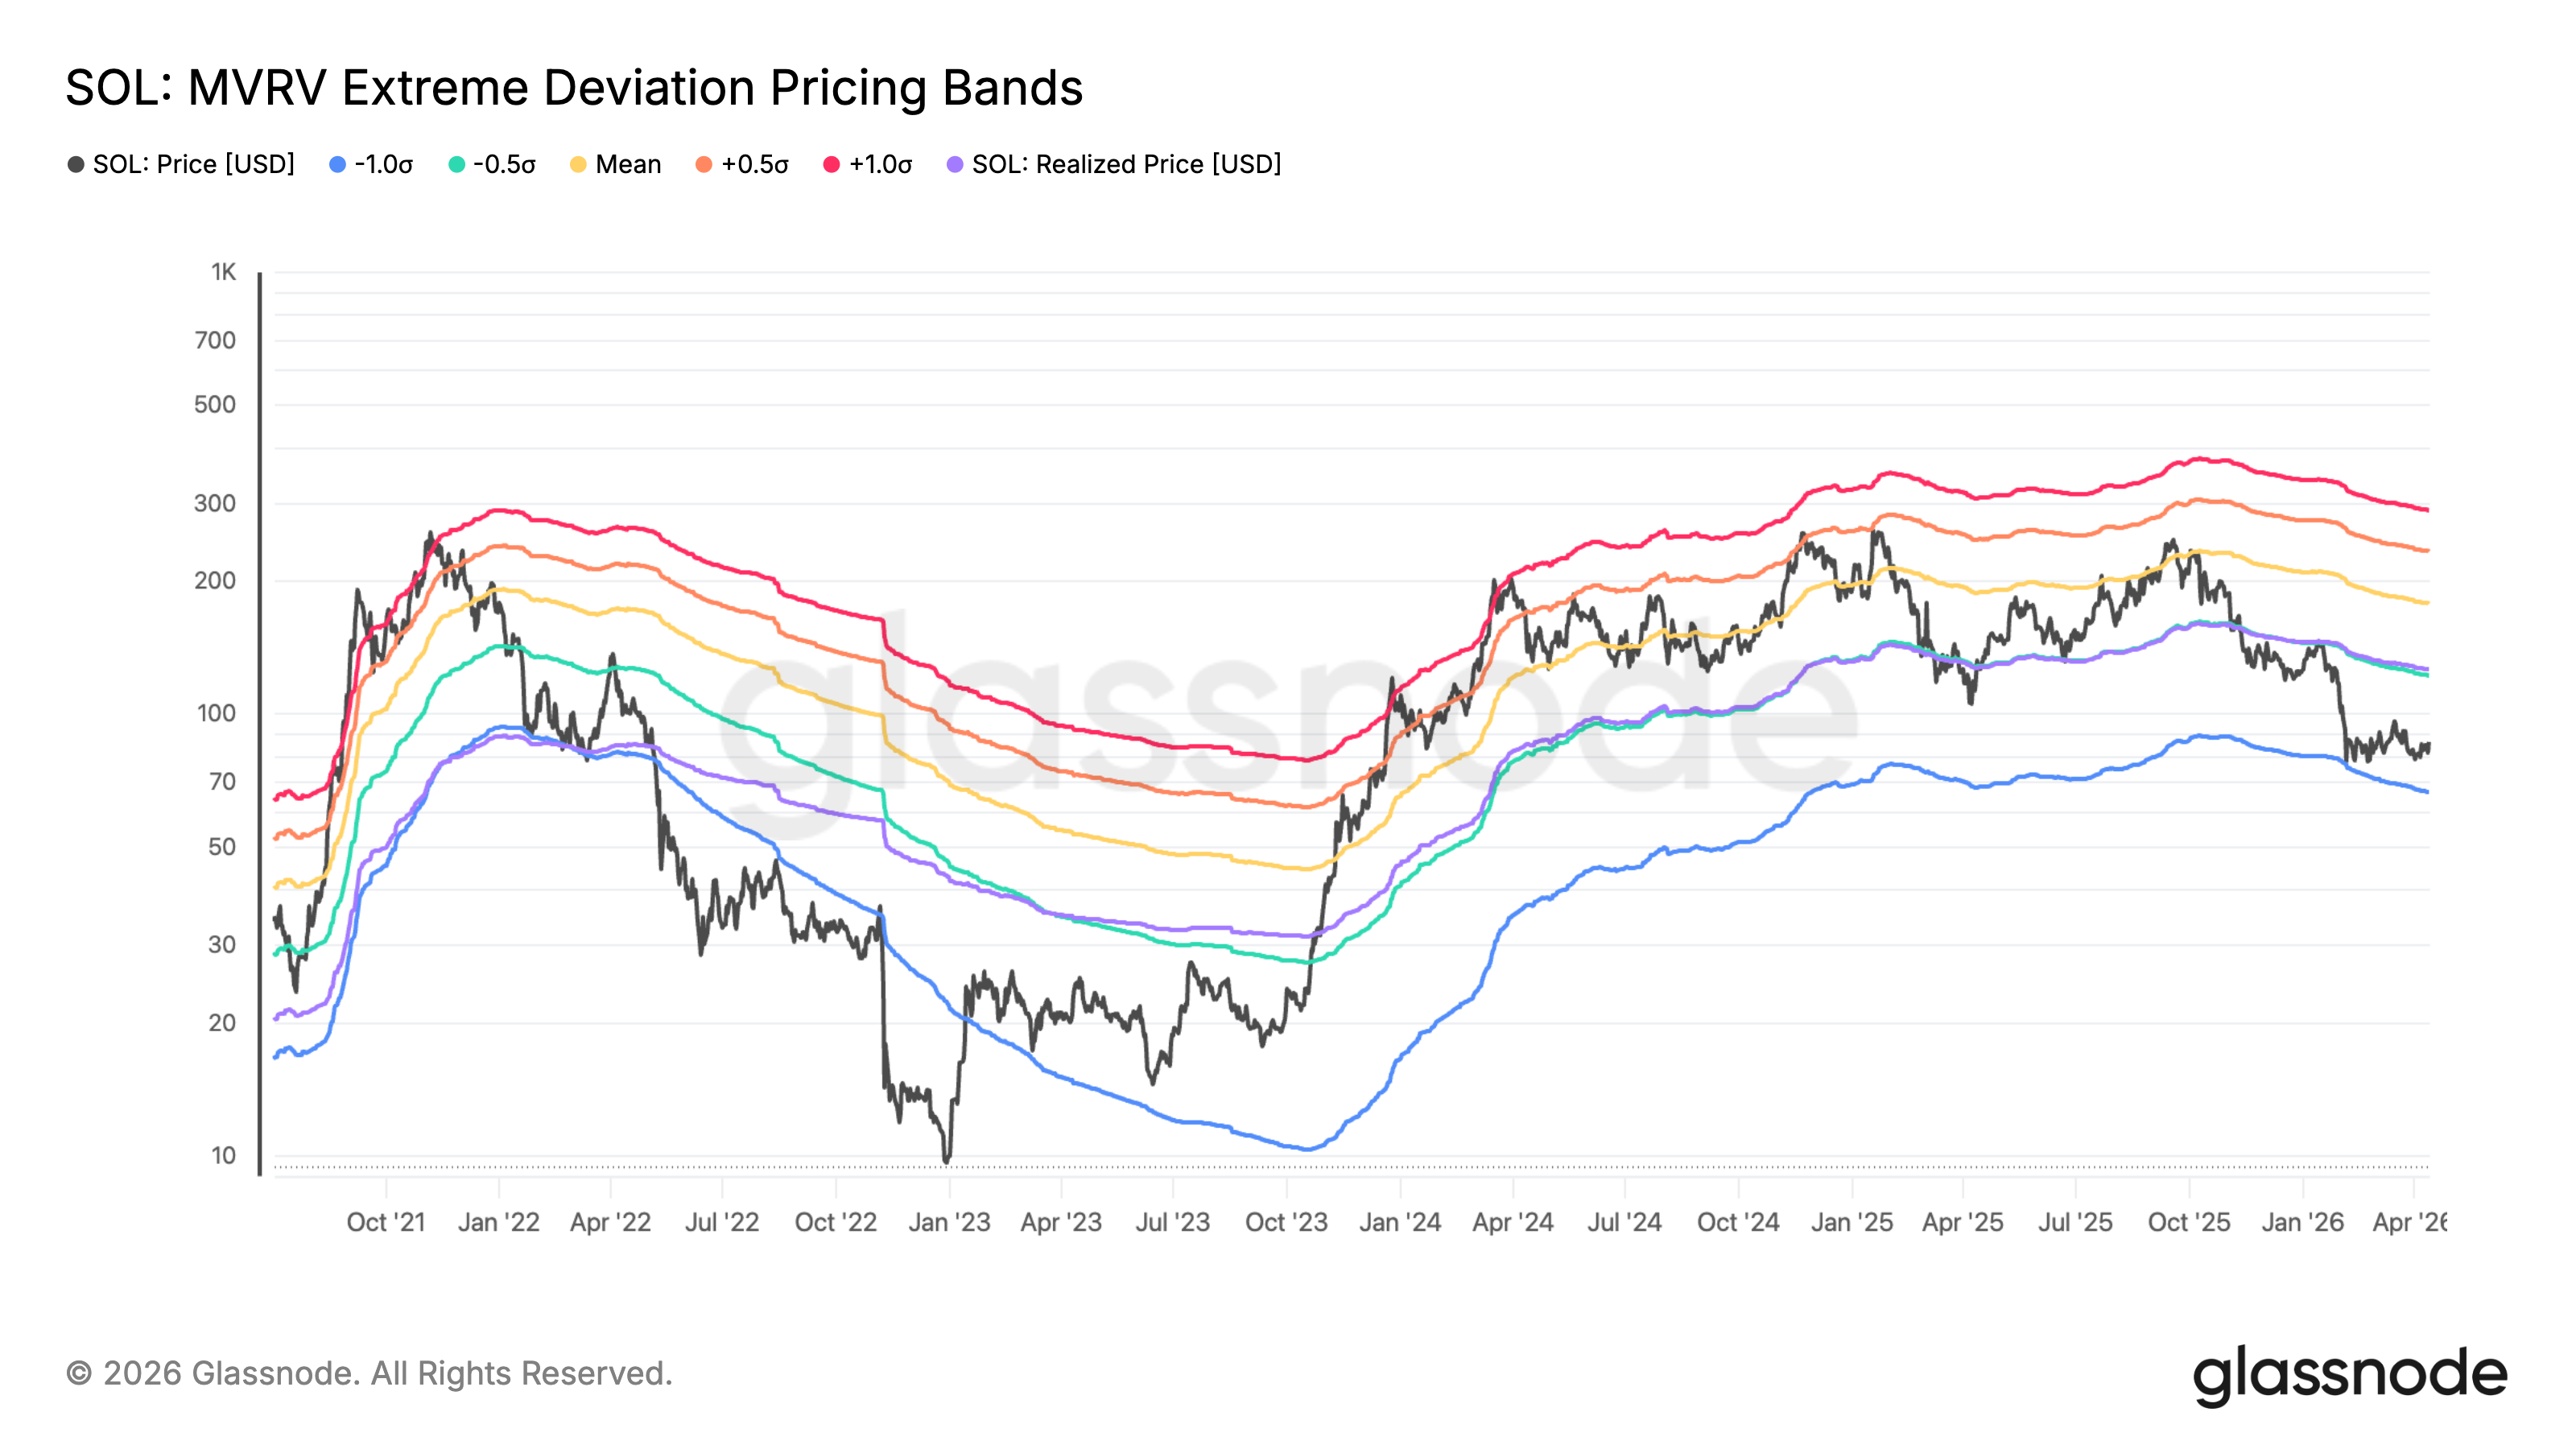
Task: Toggle the "SOL: Price [USD]" legend label
Action: (193, 164)
